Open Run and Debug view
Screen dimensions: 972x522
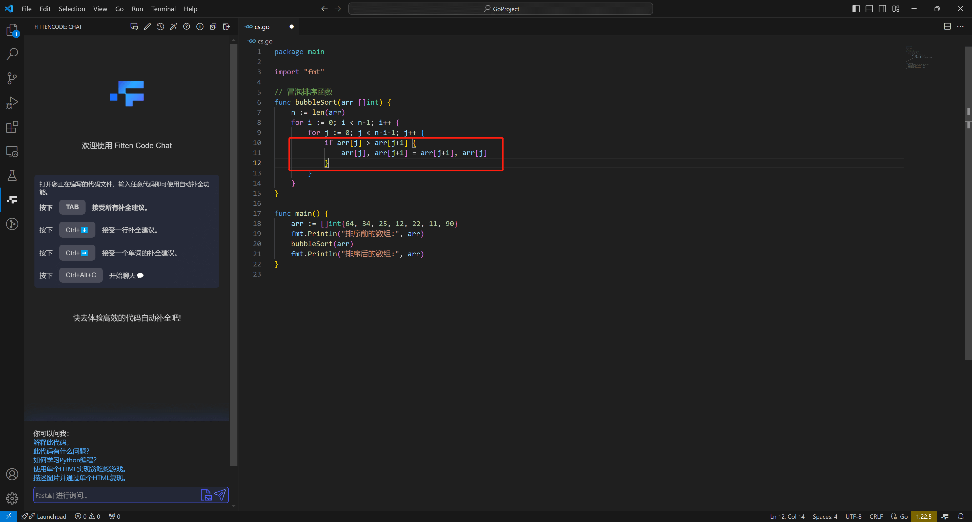pos(12,103)
